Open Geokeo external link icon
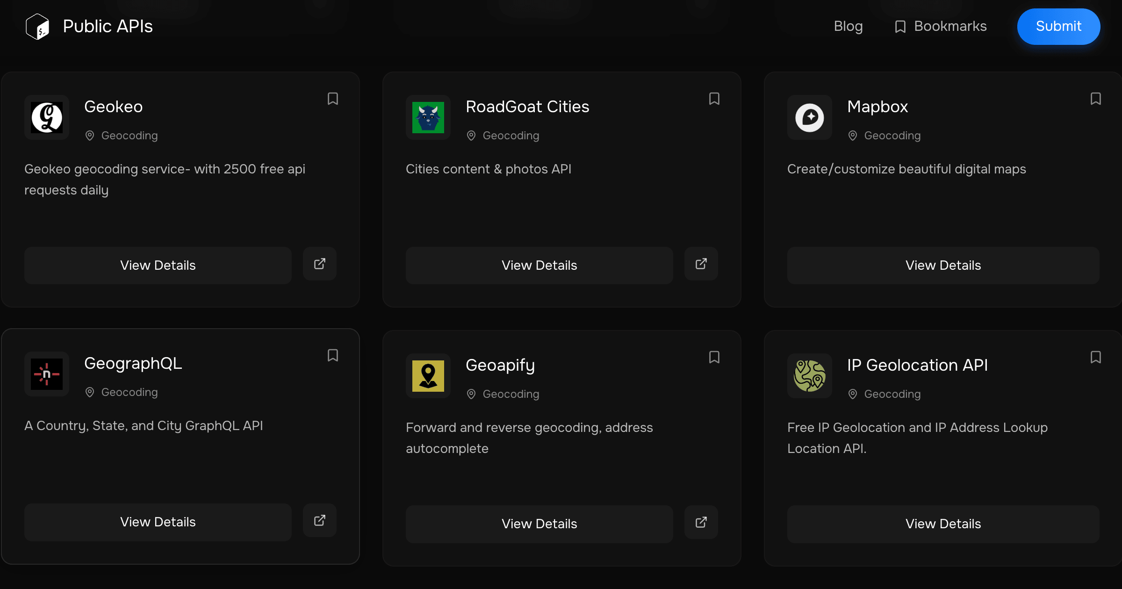The height and width of the screenshot is (589, 1122). tap(320, 264)
